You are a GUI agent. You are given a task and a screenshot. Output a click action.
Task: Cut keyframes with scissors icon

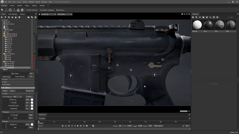pos(63,126)
